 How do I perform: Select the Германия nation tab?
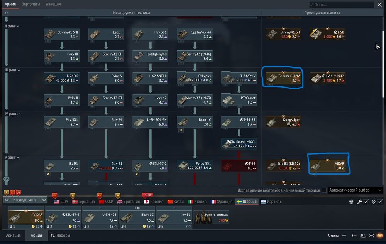click(x=83, y=202)
